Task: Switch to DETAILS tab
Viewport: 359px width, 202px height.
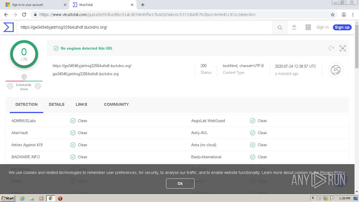Action: pyautogui.click(x=57, y=104)
